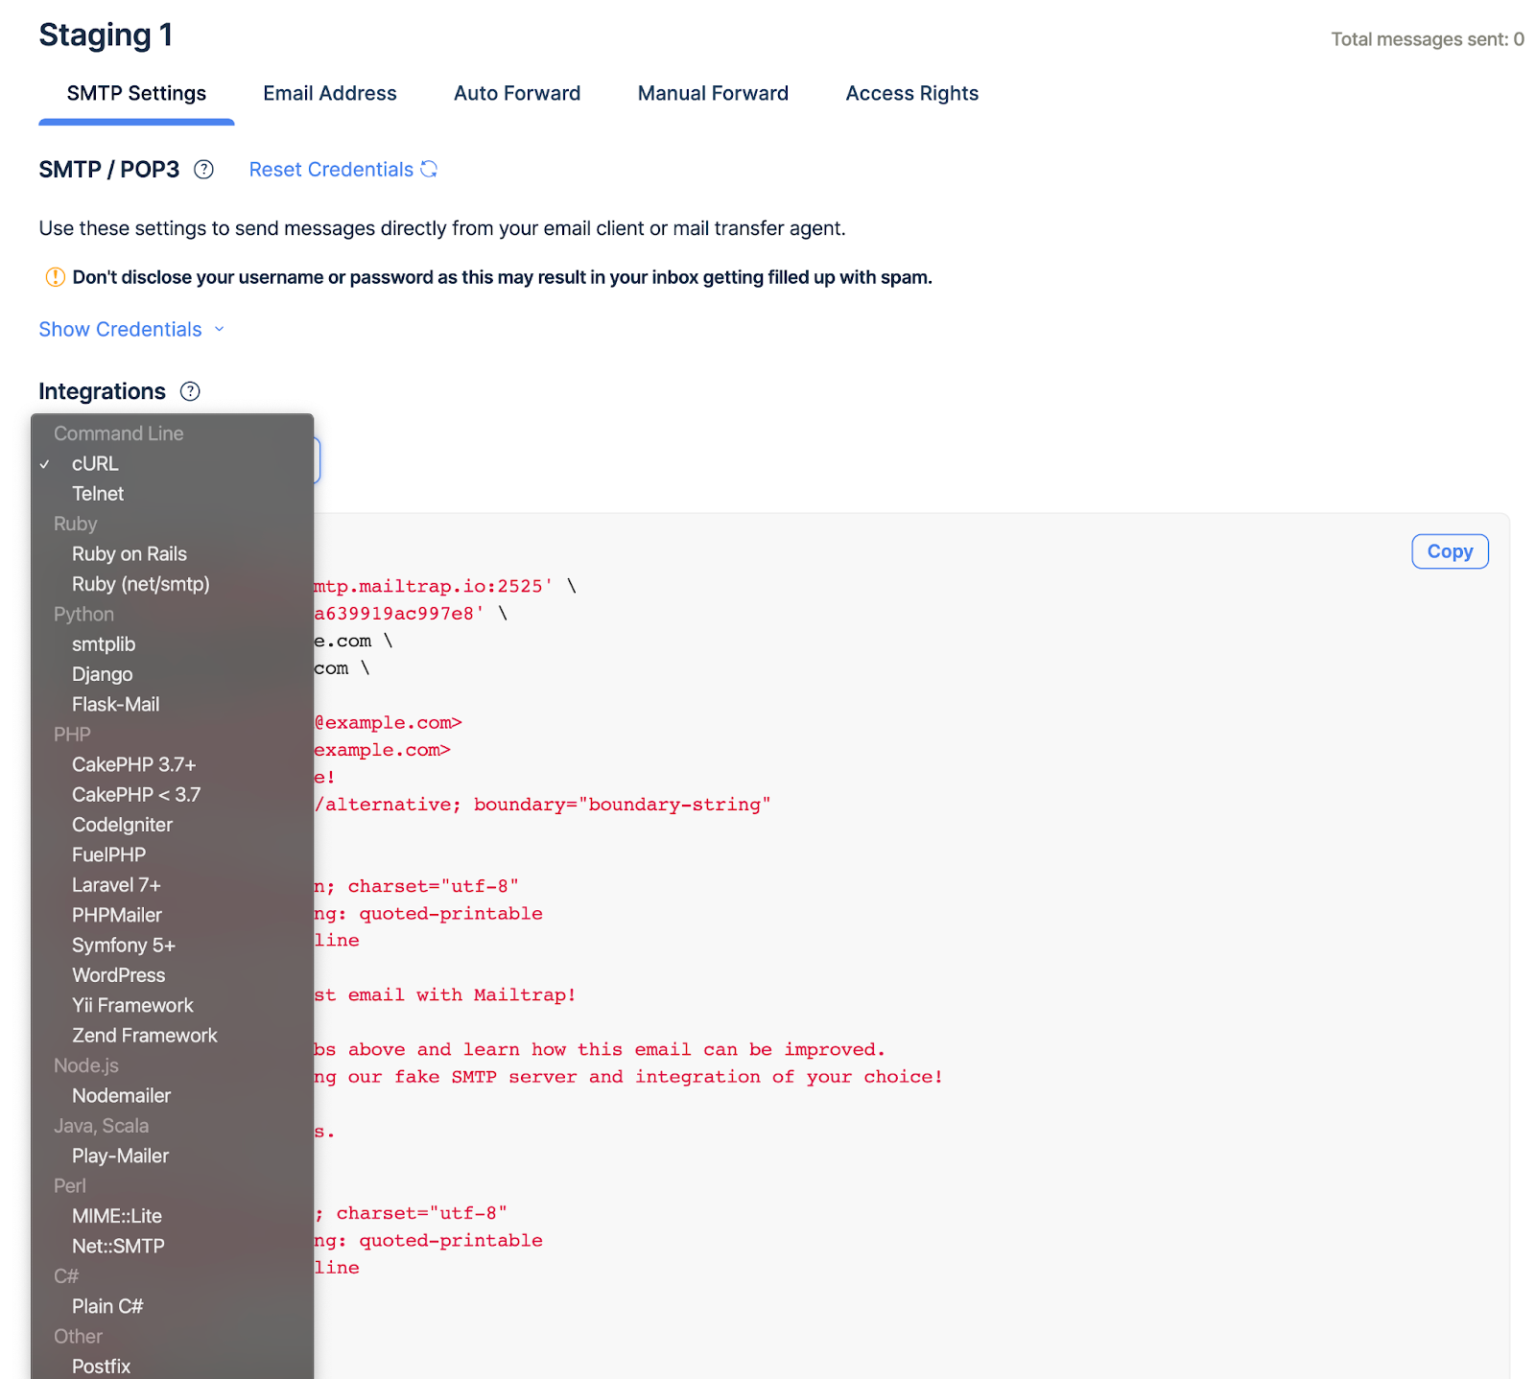This screenshot has height=1379, width=1535.
Task: Click the orange warning exclamation icon
Action: click(x=56, y=277)
